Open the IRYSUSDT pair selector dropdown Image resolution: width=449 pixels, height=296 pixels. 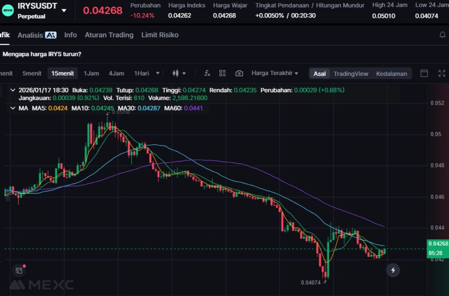64,10
